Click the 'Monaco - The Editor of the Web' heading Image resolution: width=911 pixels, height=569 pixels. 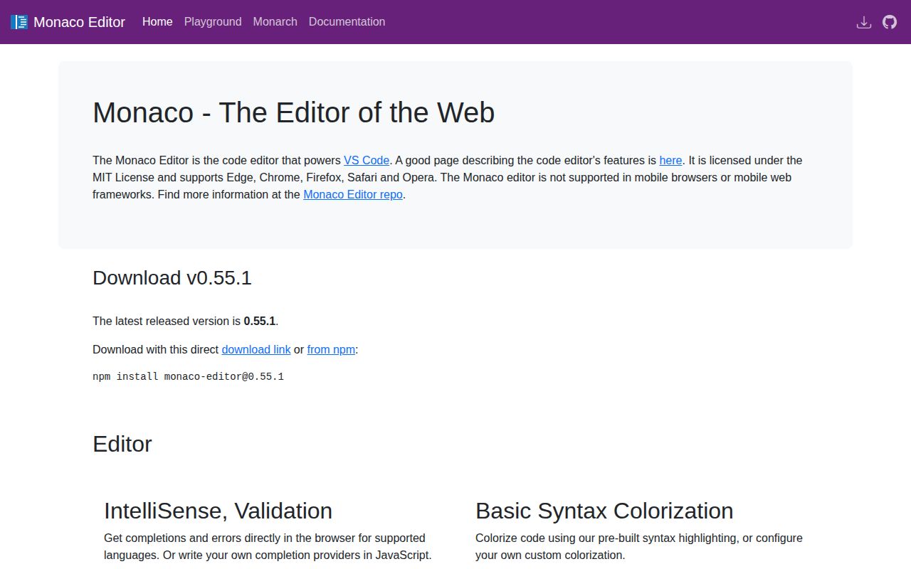[x=293, y=112]
